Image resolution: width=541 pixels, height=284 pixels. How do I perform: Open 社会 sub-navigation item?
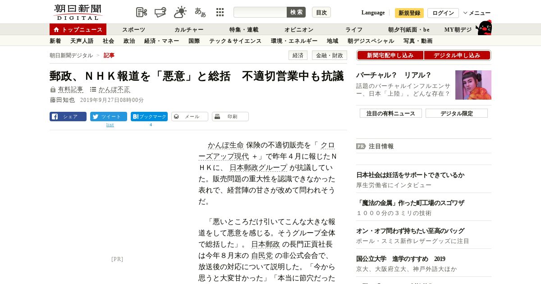click(109, 41)
